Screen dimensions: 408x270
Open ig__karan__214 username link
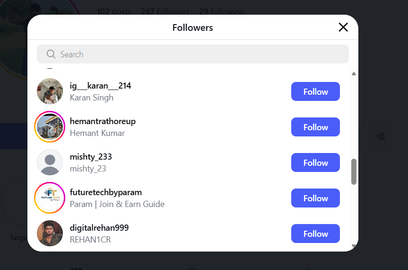point(100,86)
